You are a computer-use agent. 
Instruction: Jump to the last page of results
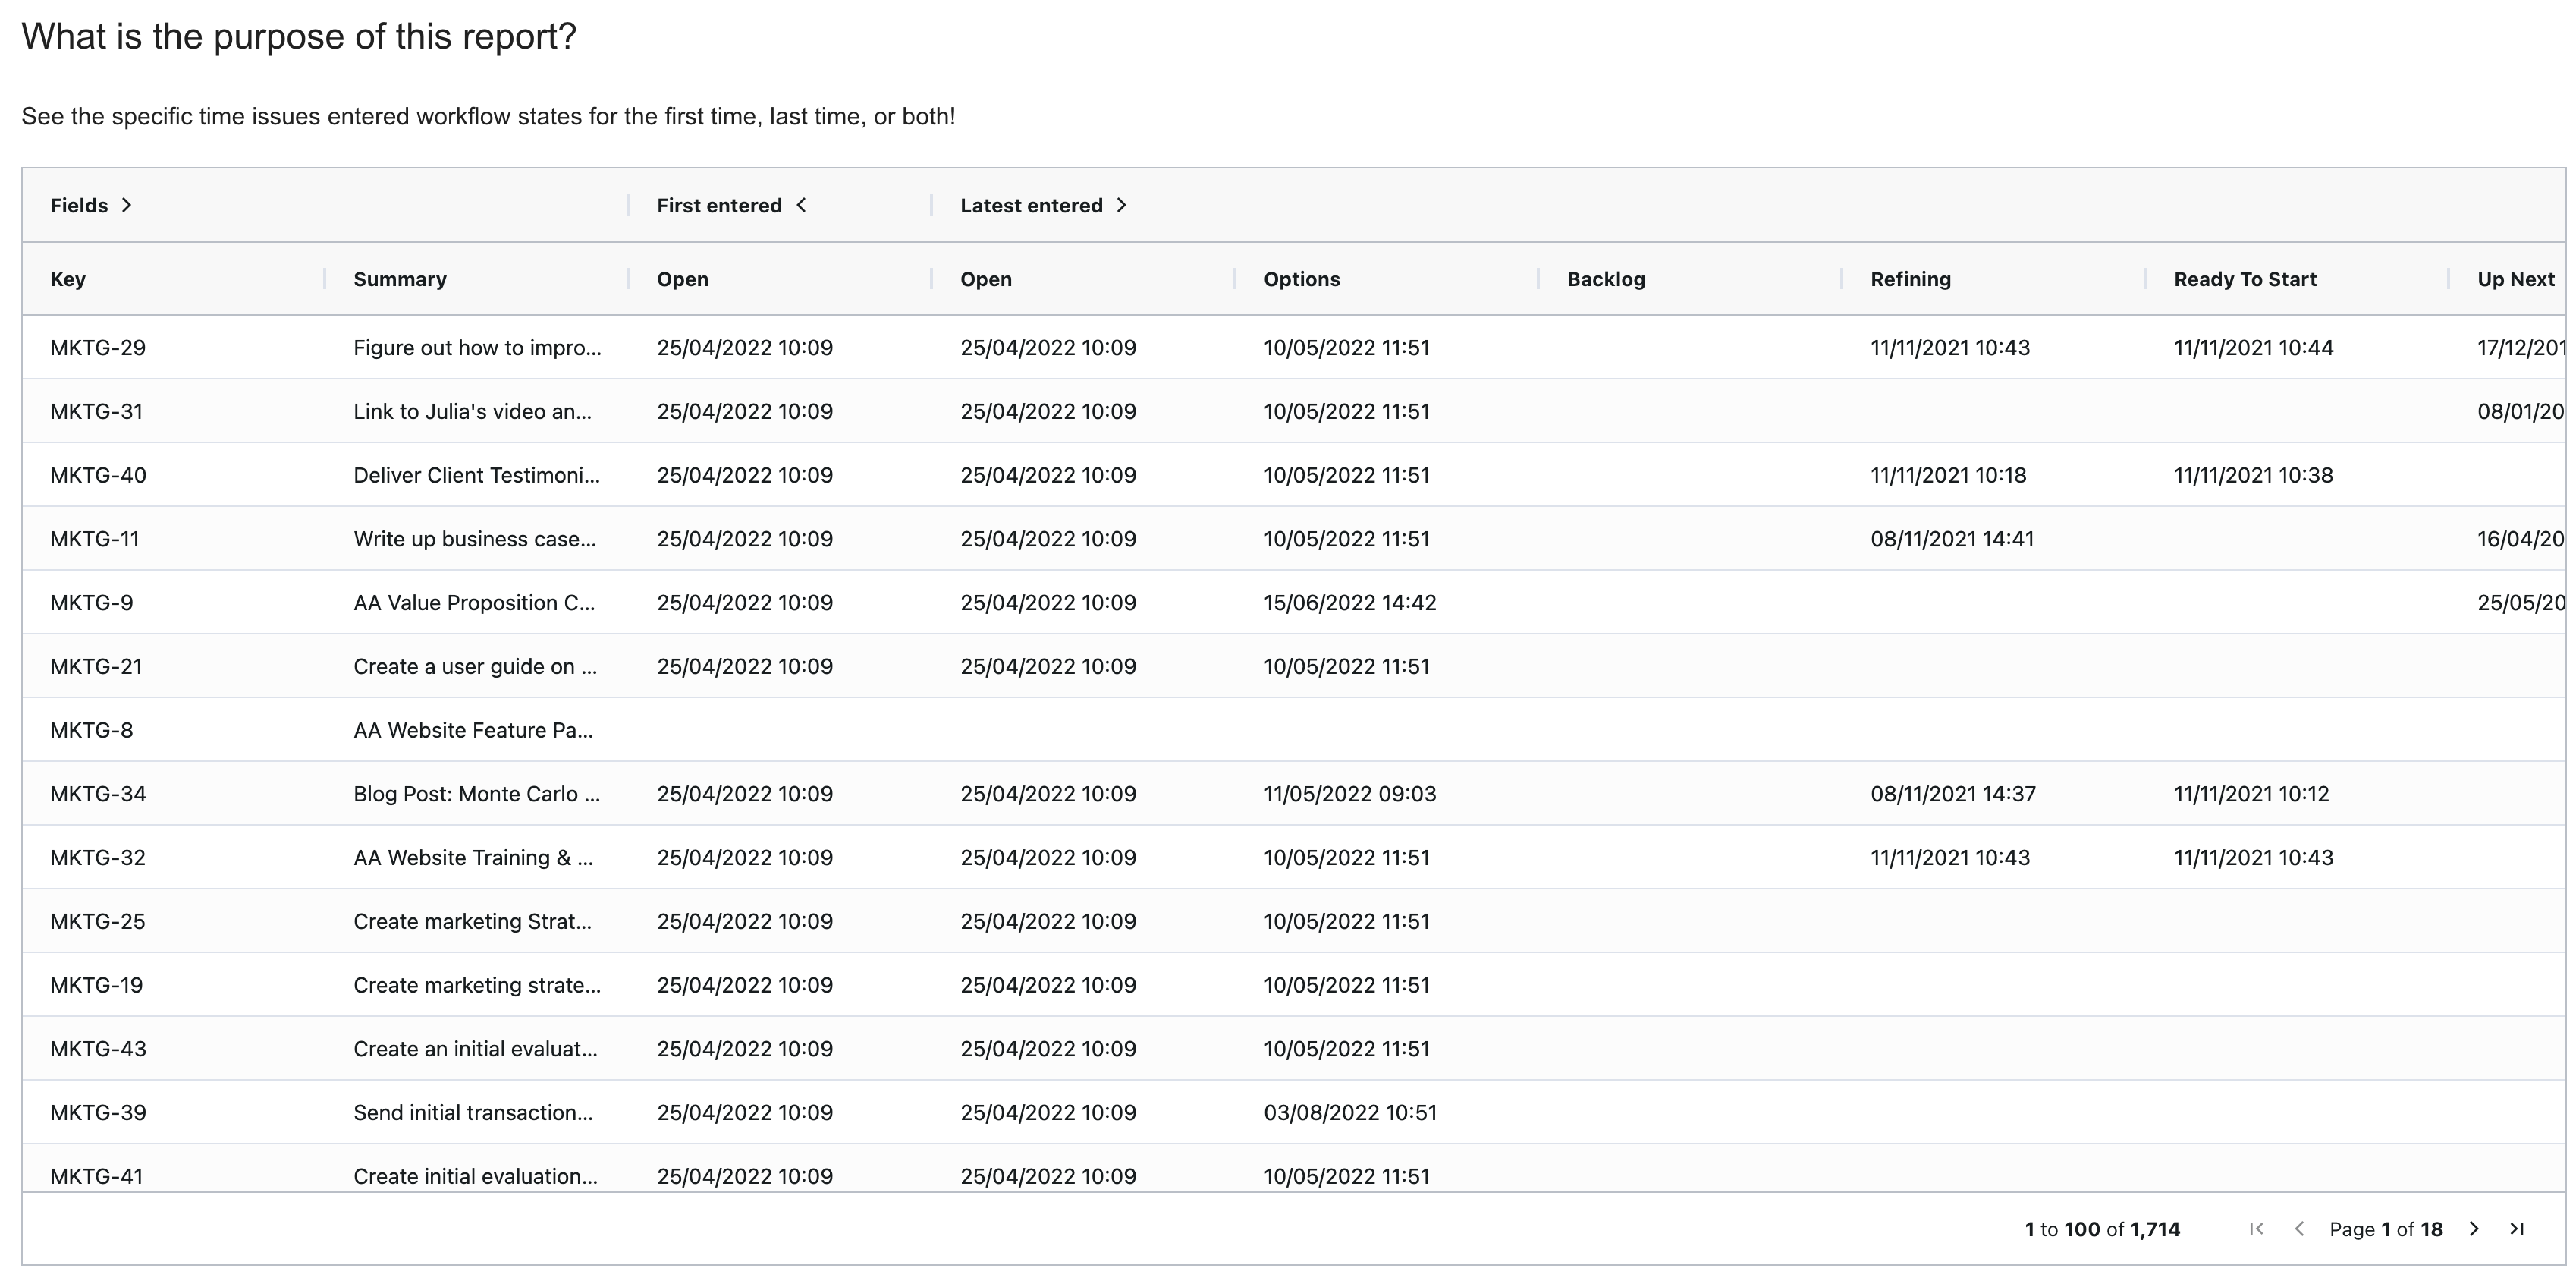click(x=2518, y=1229)
